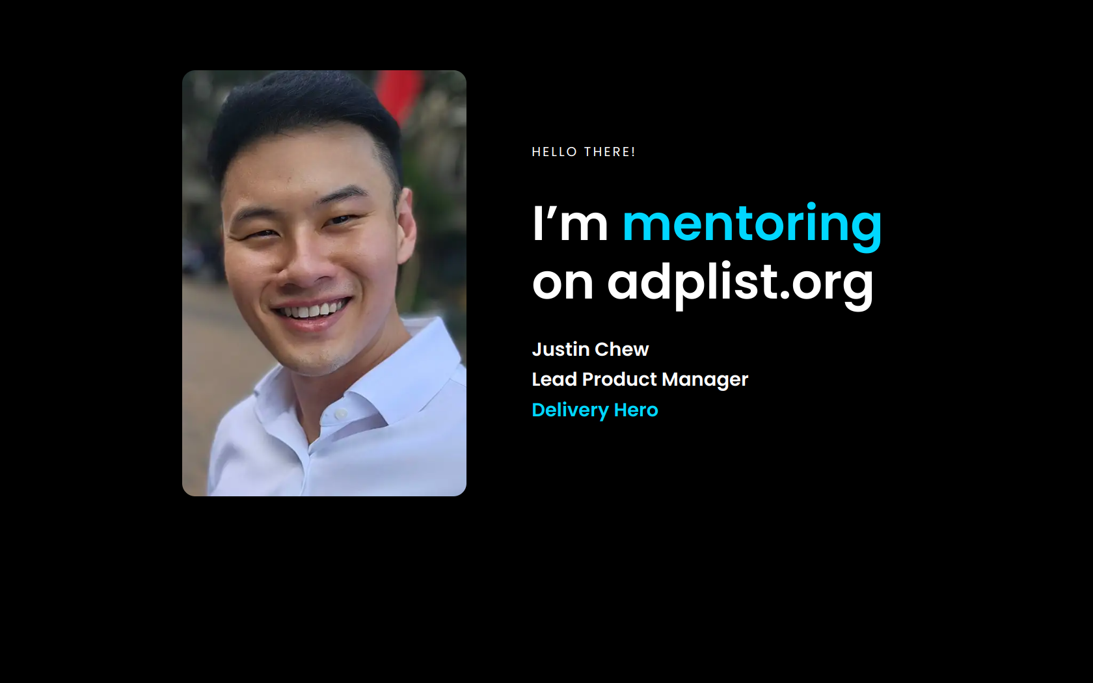Click the word "THERE!" in greeting
The image size is (1093, 683).
610,152
